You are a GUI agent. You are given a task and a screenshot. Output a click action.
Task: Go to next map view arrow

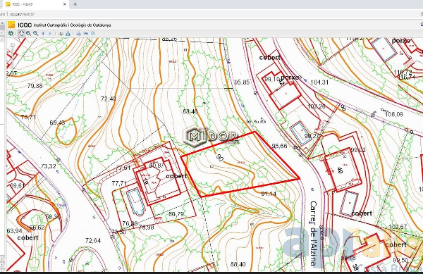pos(50,33)
